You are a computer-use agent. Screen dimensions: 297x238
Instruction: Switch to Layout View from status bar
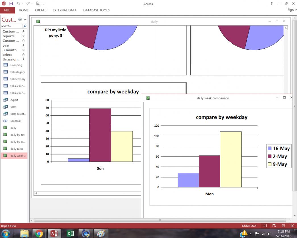click(283, 226)
